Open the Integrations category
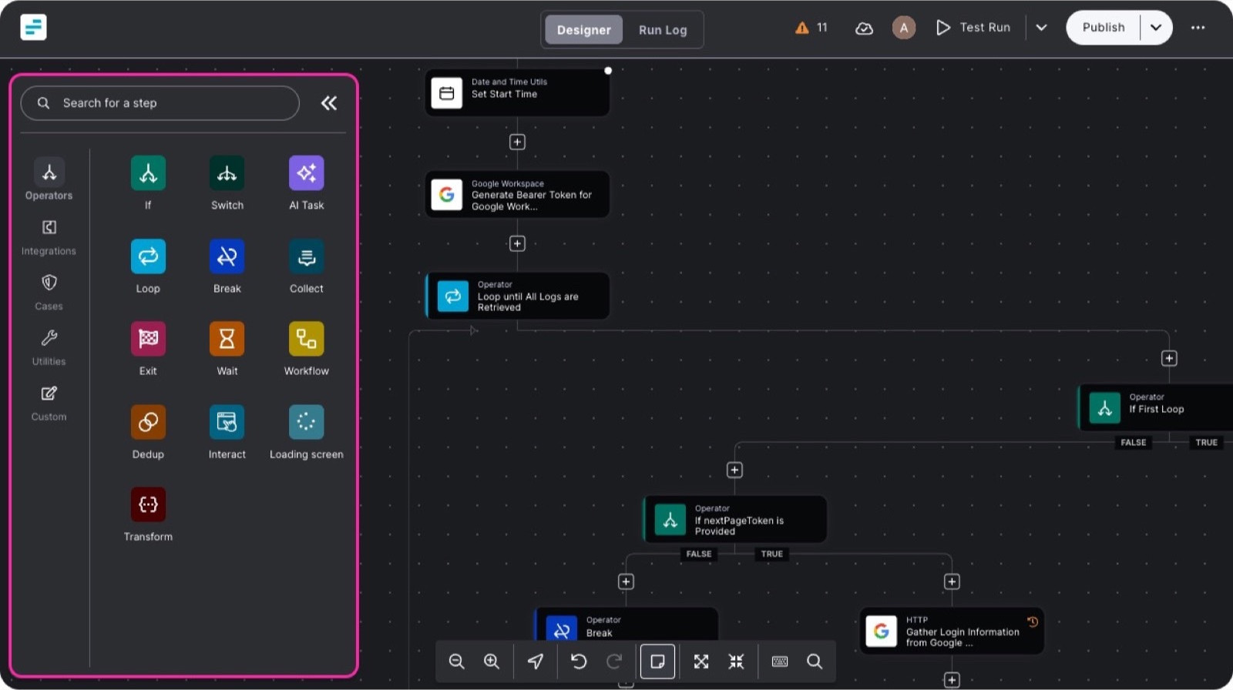This screenshot has height=690, width=1233. coord(49,237)
